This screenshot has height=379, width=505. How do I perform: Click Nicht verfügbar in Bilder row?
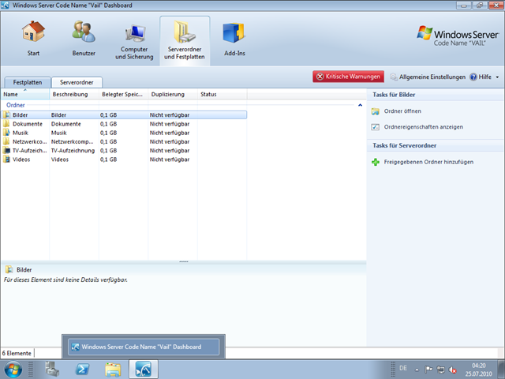tap(170, 115)
